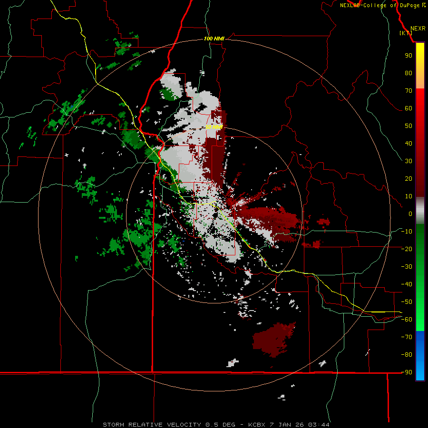Click the 50 NMI range ring label
This screenshot has height=428, width=428.
click(214, 127)
